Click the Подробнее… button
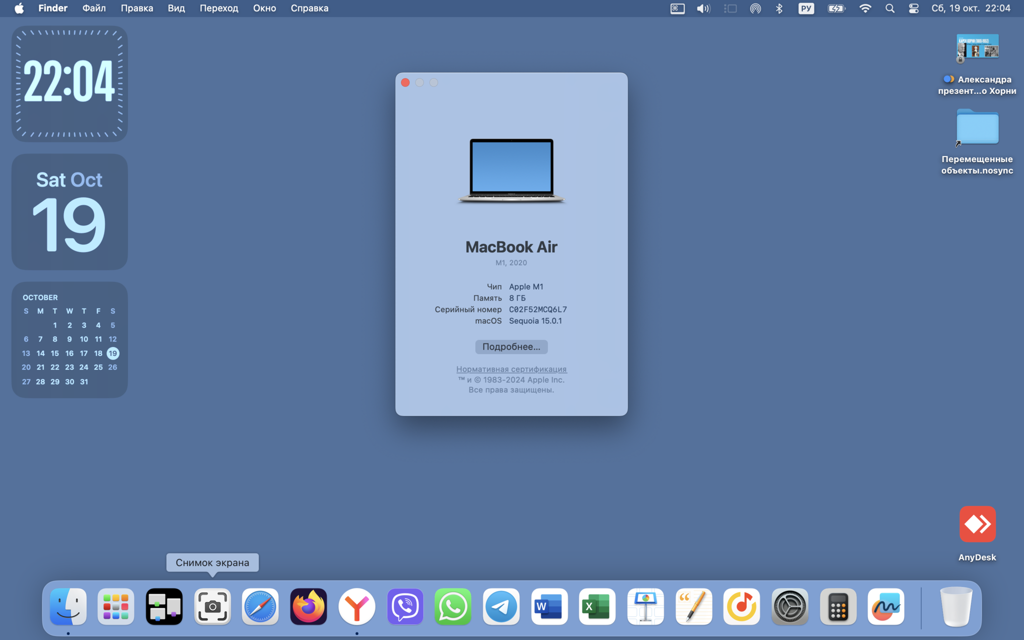1024x640 pixels. pyautogui.click(x=511, y=346)
